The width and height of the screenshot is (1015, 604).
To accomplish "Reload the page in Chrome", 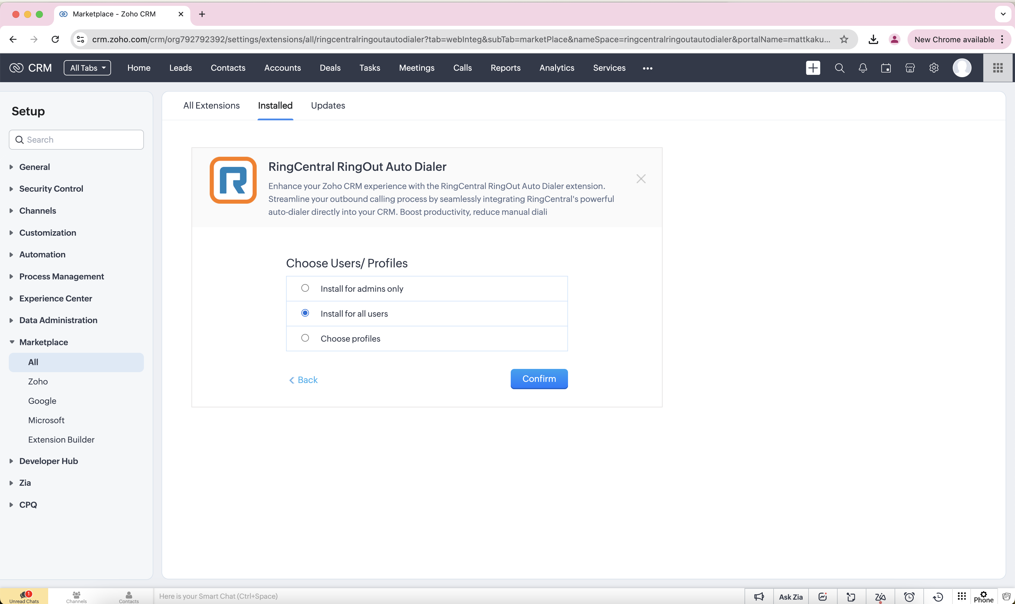I will pyautogui.click(x=56, y=40).
